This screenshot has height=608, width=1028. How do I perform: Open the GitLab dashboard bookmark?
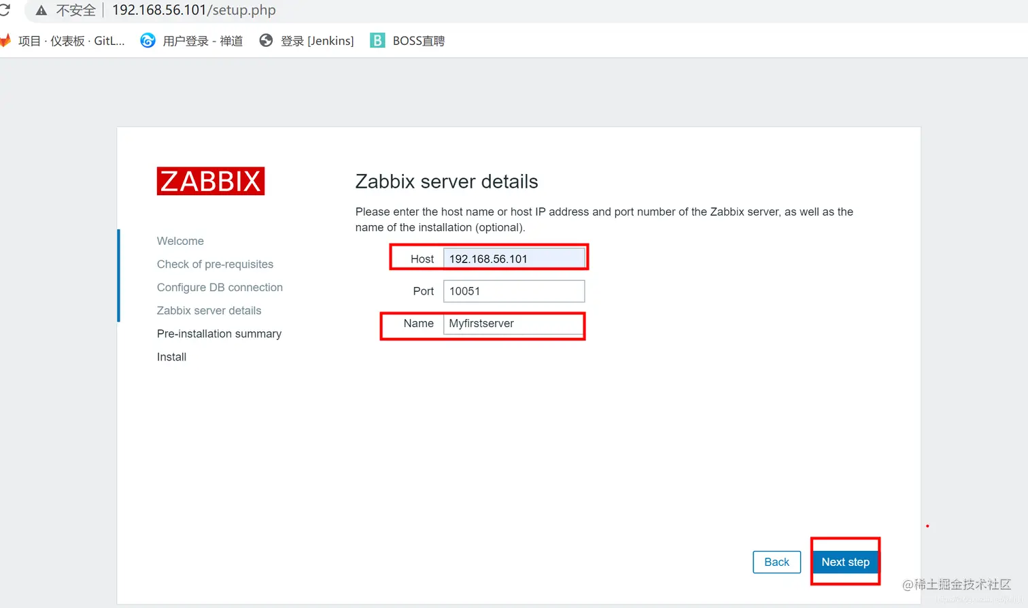tap(63, 41)
